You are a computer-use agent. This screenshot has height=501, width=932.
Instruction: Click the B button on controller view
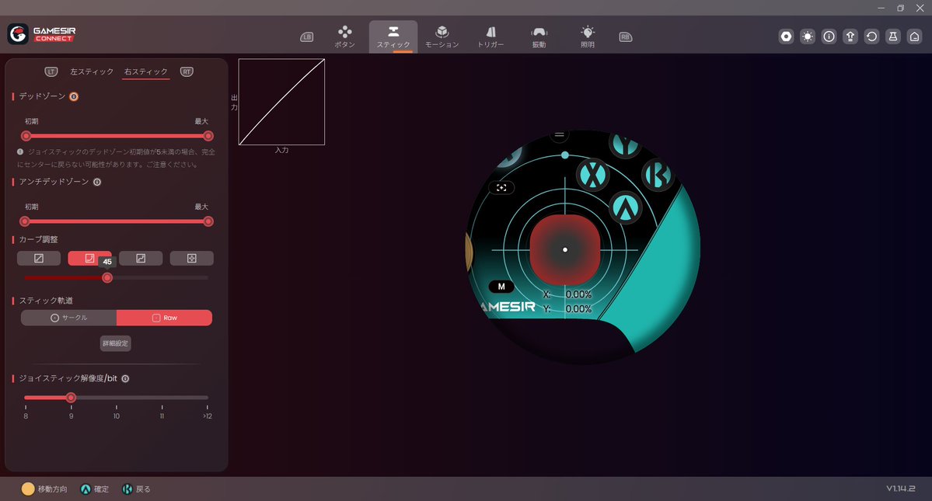658,175
